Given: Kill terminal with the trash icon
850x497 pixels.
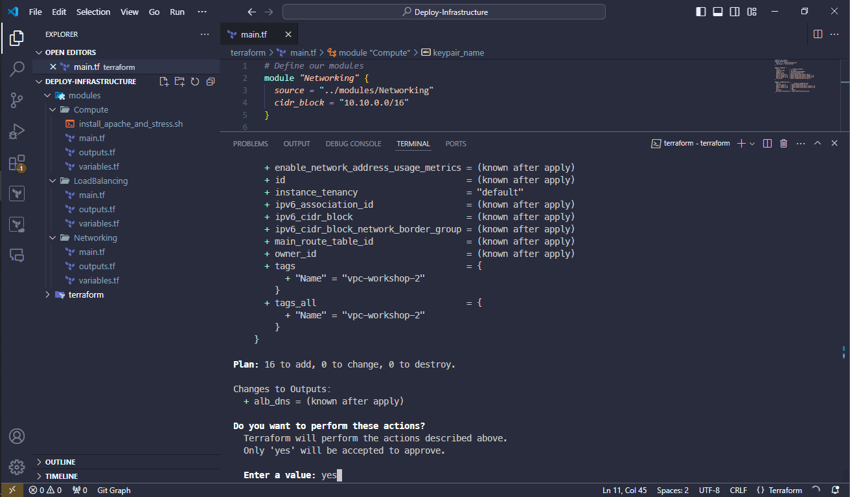Looking at the screenshot, I should pyautogui.click(x=784, y=144).
